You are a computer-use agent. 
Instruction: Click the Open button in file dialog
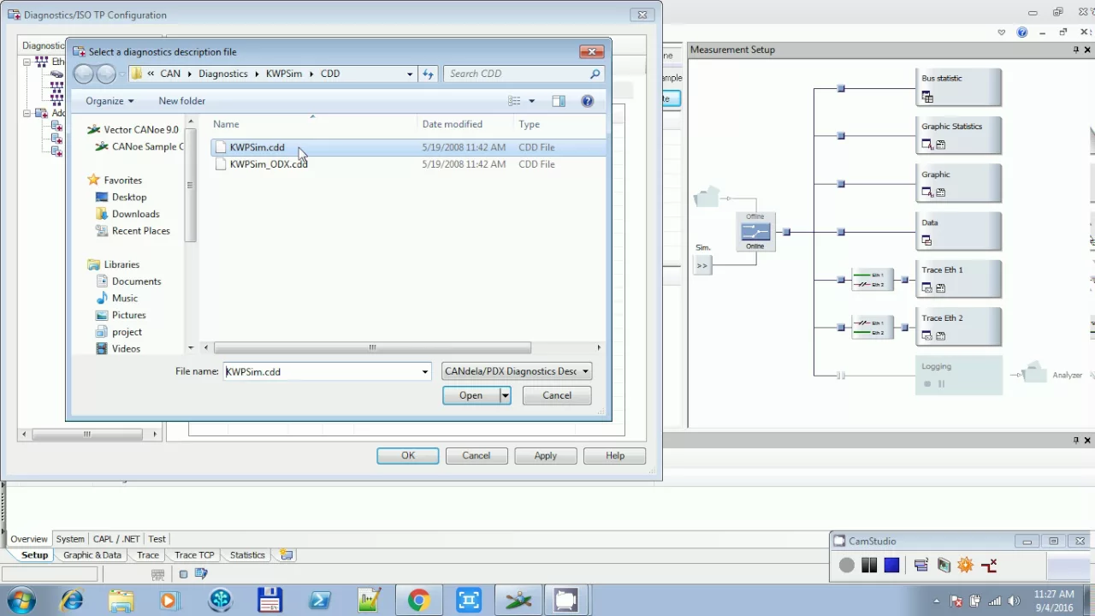471,395
